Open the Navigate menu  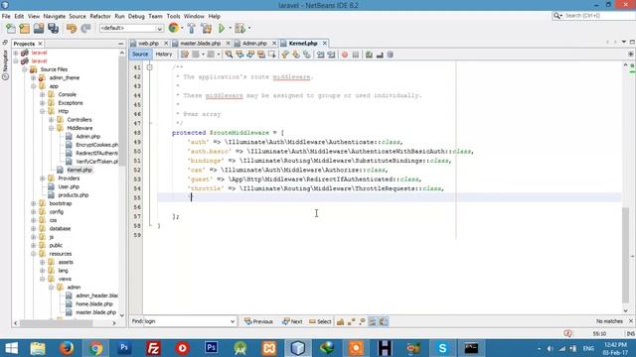tap(55, 16)
